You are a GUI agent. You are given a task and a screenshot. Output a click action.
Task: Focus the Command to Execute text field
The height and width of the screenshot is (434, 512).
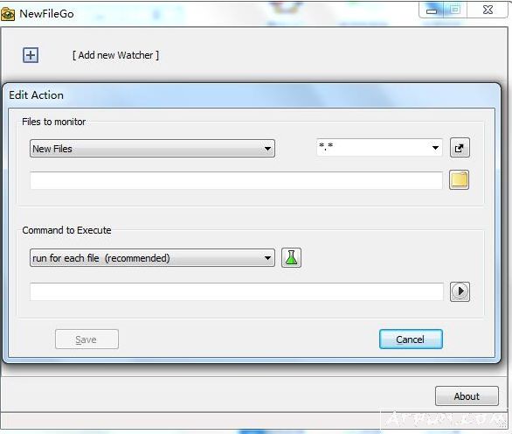[237, 291]
